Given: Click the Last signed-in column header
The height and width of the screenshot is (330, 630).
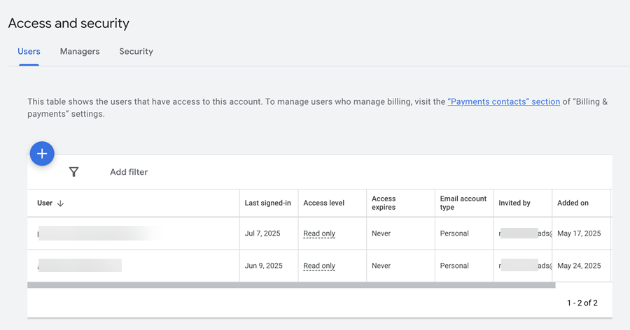Looking at the screenshot, I should pos(267,203).
